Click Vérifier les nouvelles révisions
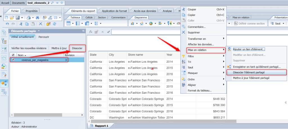 pos(29,48)
